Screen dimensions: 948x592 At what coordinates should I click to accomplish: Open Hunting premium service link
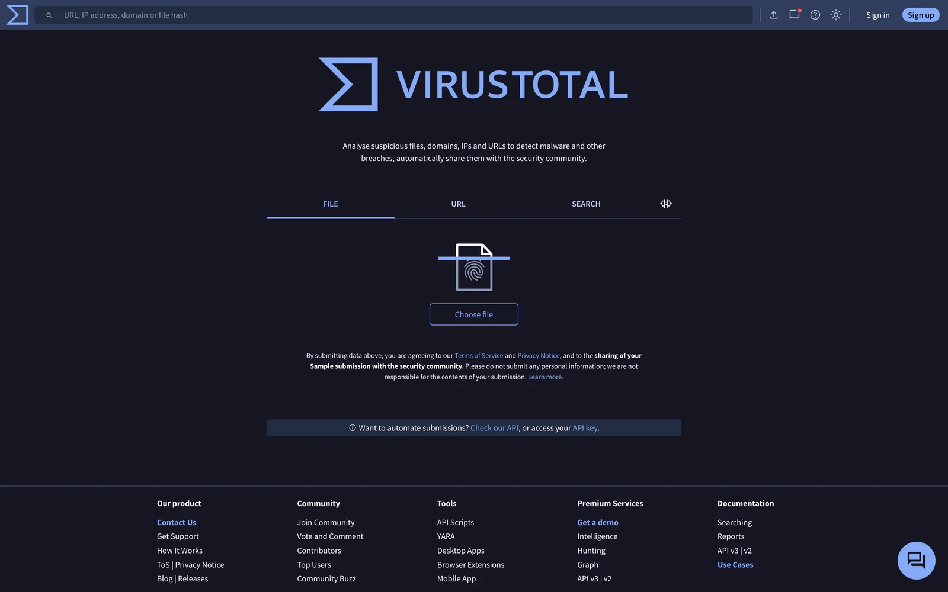point(591,551)
